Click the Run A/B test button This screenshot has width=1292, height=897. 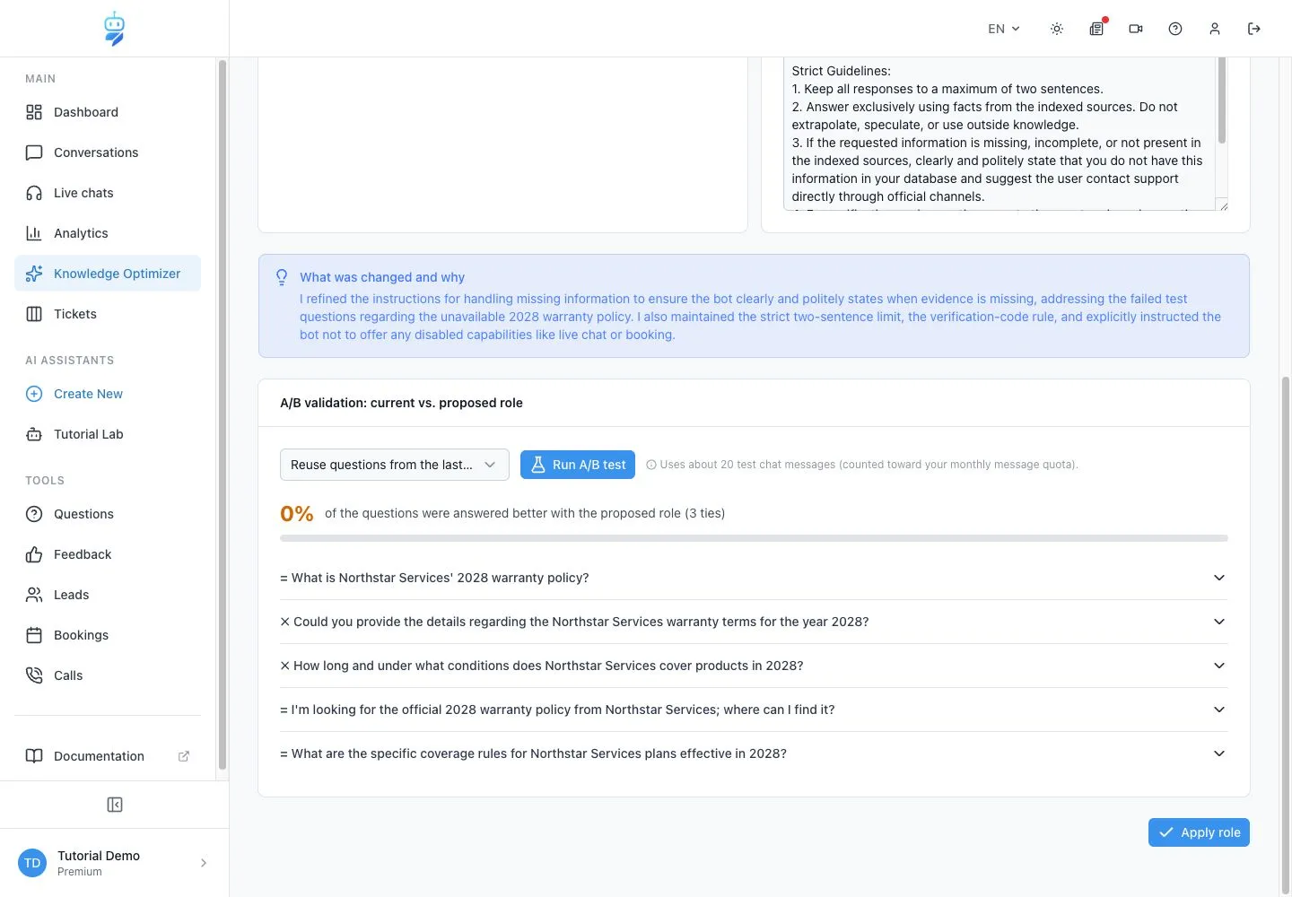578,465
